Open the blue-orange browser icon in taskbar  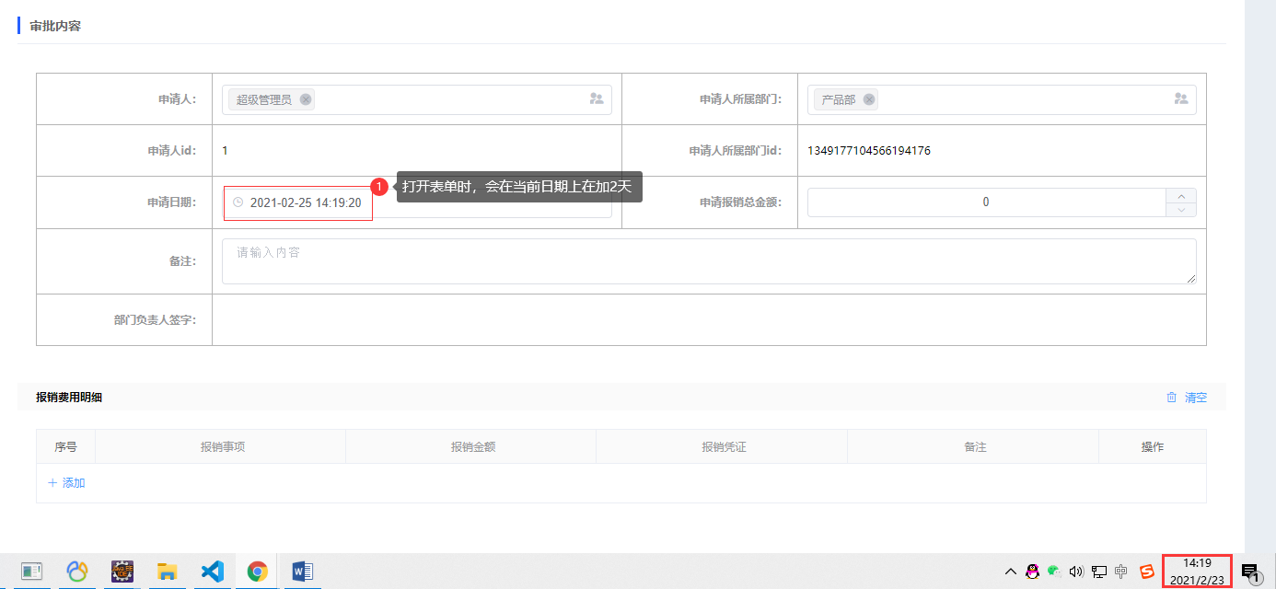[77, 572]
